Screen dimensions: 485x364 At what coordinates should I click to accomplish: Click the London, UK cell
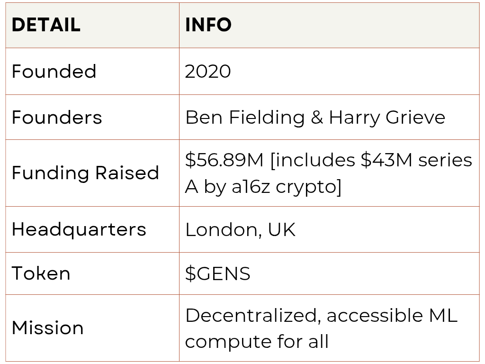240,230
